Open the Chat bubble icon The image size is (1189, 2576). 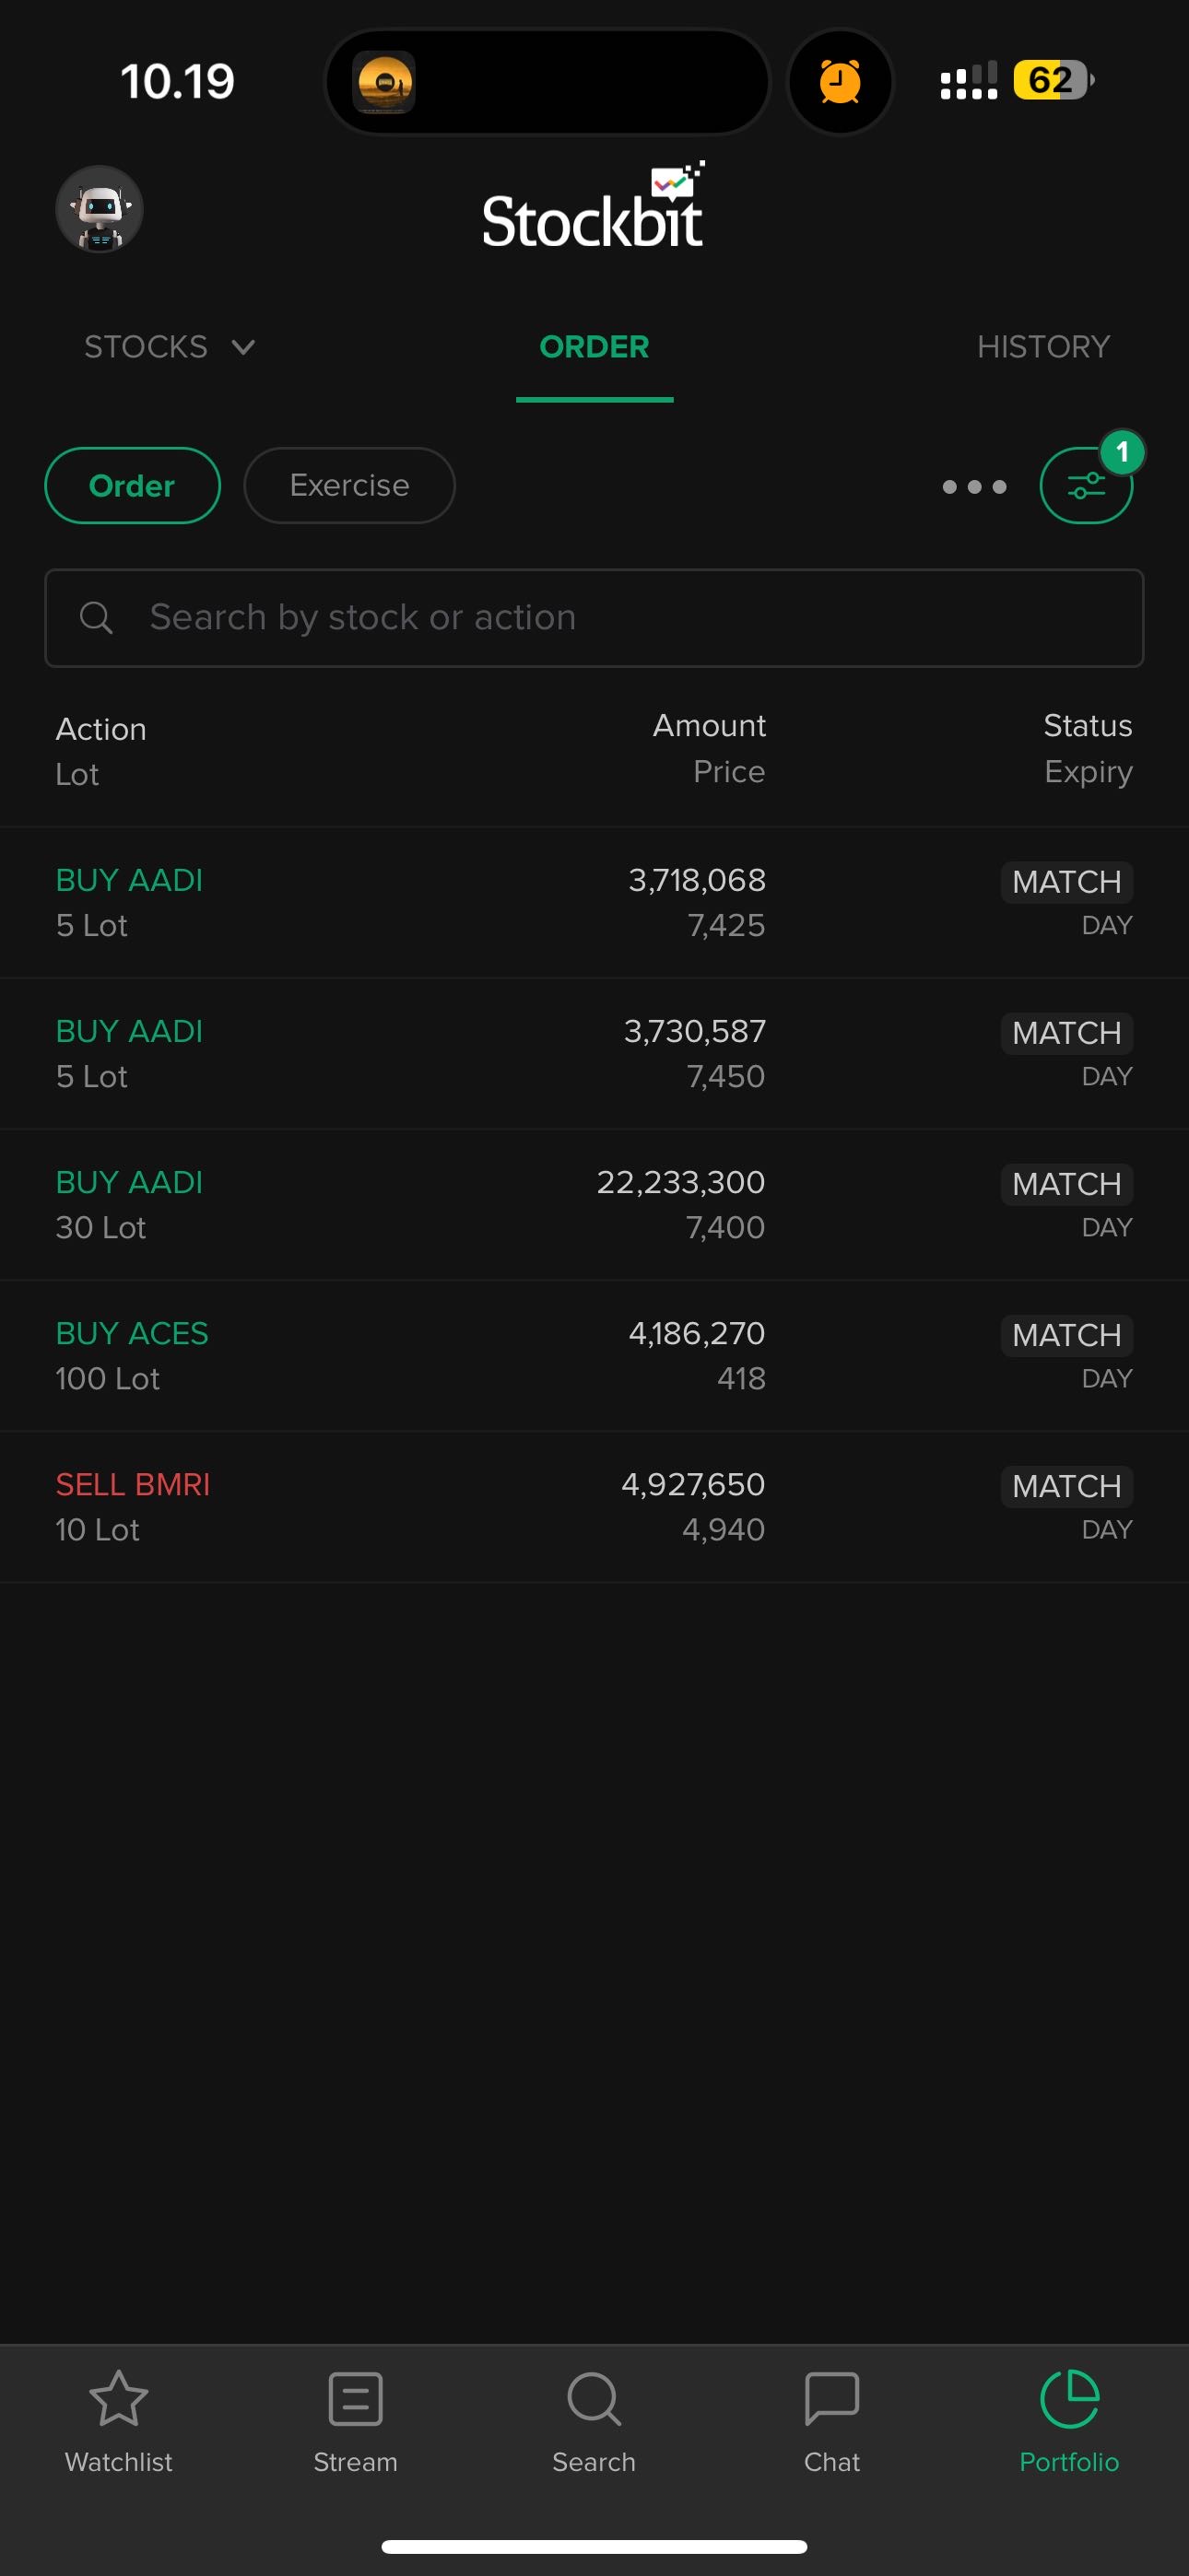(831, 2398)
